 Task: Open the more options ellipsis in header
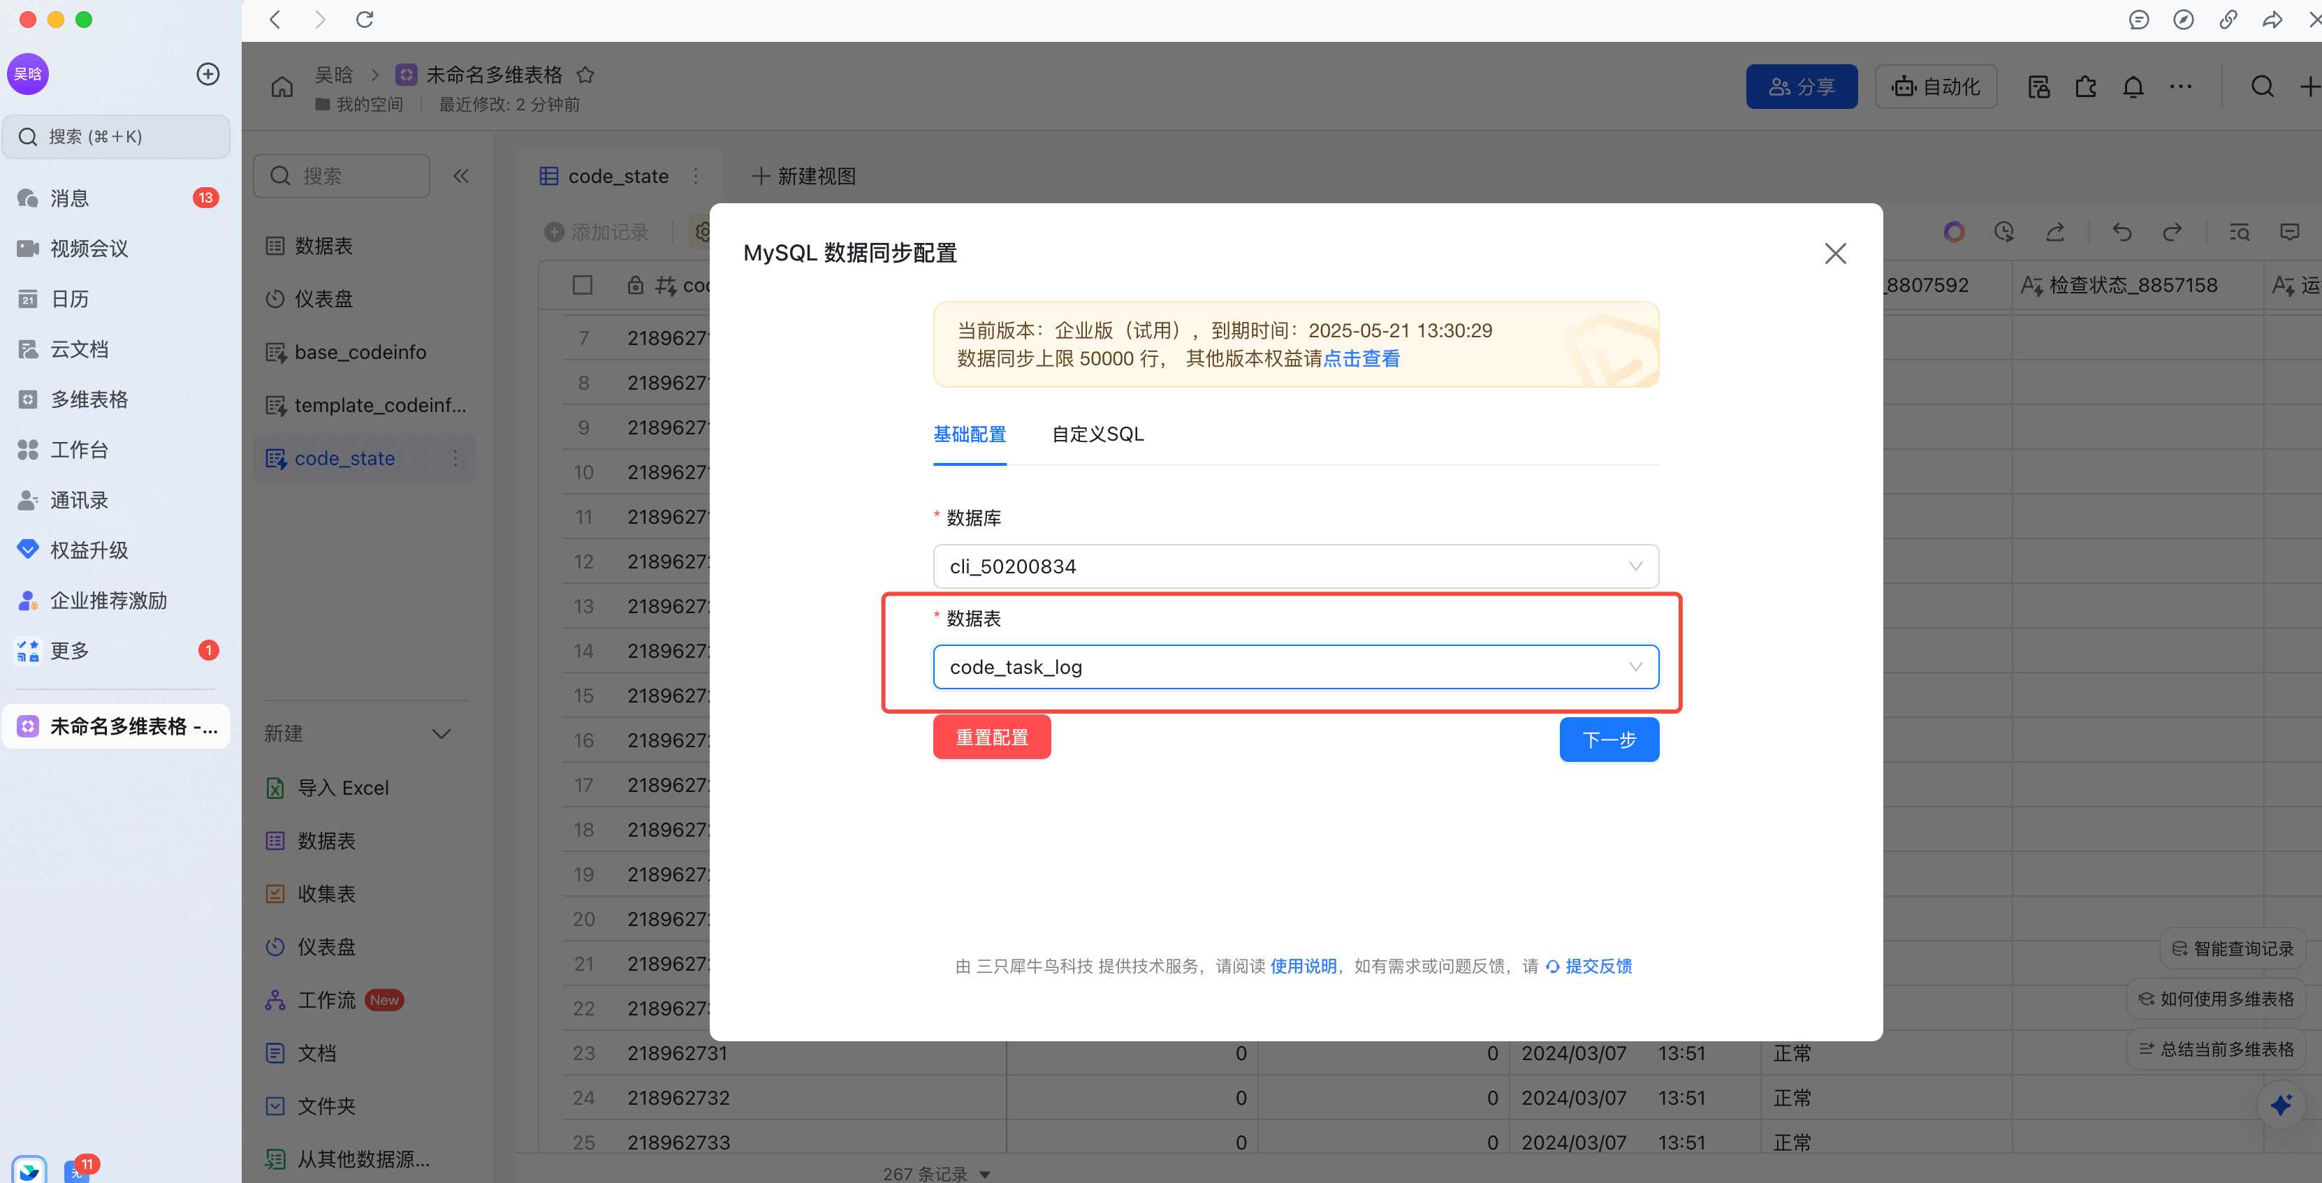pos(2180,87)
